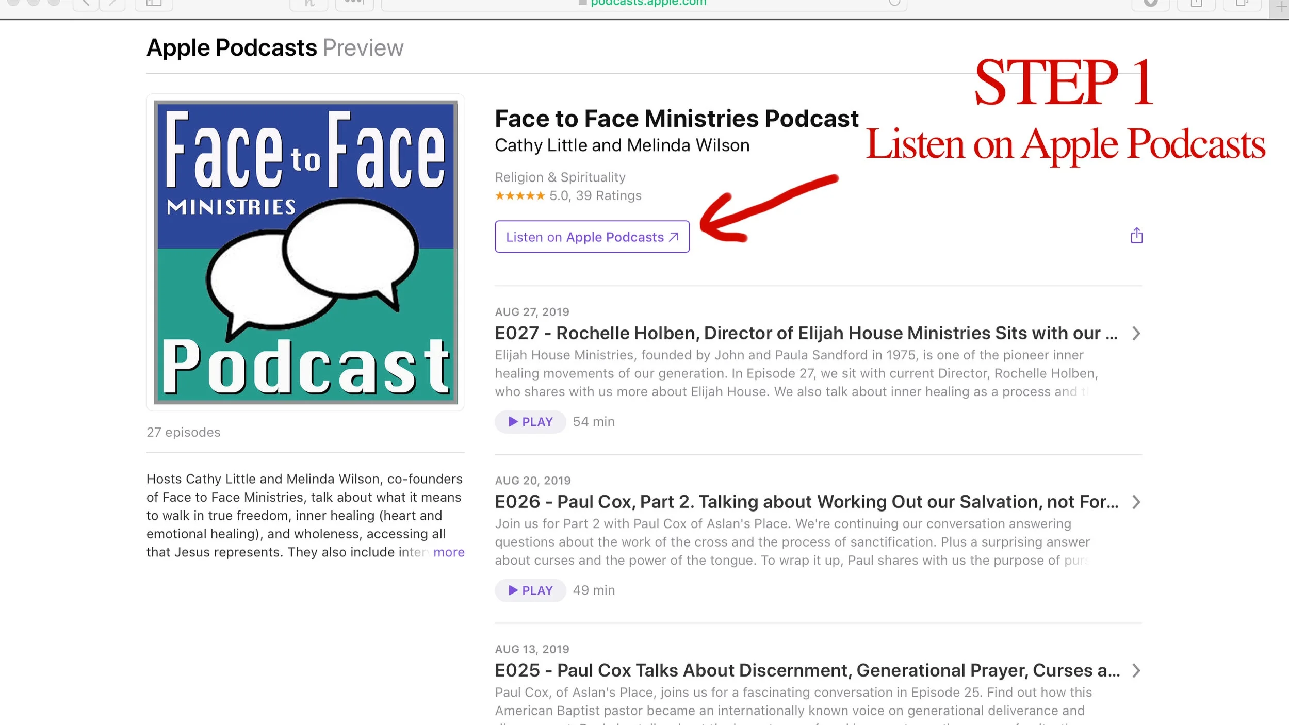
Task: Open a new Safari tab with plus
Action: pyautogui.click(x=1282, y=7)
